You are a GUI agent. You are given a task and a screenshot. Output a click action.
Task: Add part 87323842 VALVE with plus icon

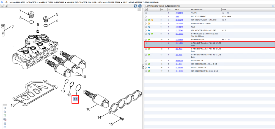146,13
